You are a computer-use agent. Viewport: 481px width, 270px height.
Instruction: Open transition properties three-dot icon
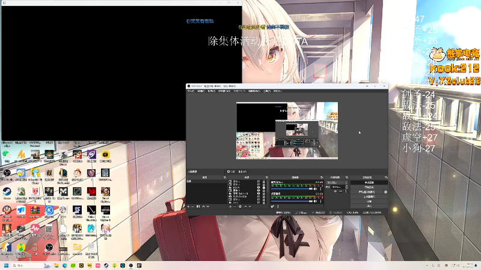coord(346,191)
